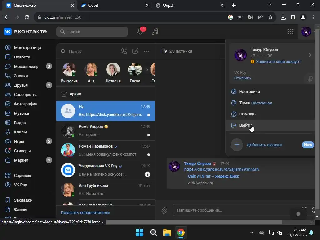Screen dimensions: 320x240
Task: Open chat with Рома Упоров
Action: click(x=106, y=131)
